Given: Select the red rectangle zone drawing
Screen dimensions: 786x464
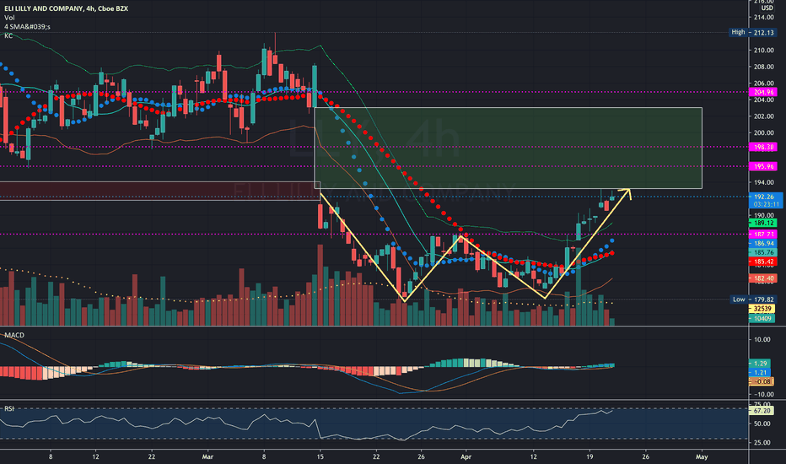Looking at the screenshot, I should [x=160, y=191].
